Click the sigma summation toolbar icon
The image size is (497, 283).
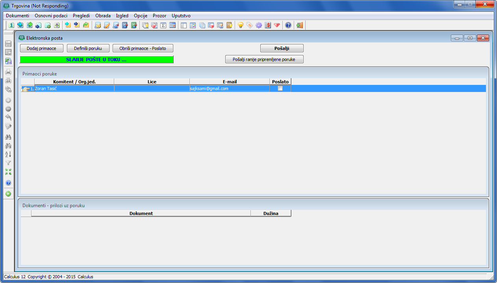(x=163, y=25)
